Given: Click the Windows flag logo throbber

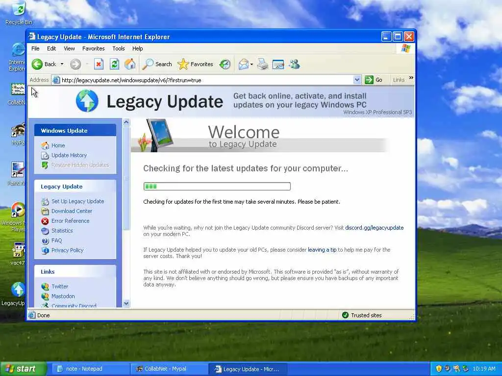Looking at the screenshot, I should point(405,48).
